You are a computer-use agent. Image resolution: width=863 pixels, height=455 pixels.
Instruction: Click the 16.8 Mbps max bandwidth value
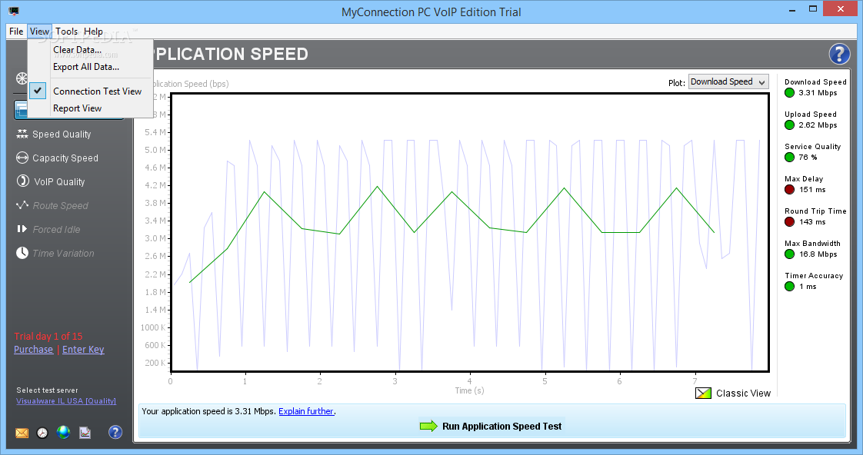point(818,254)
